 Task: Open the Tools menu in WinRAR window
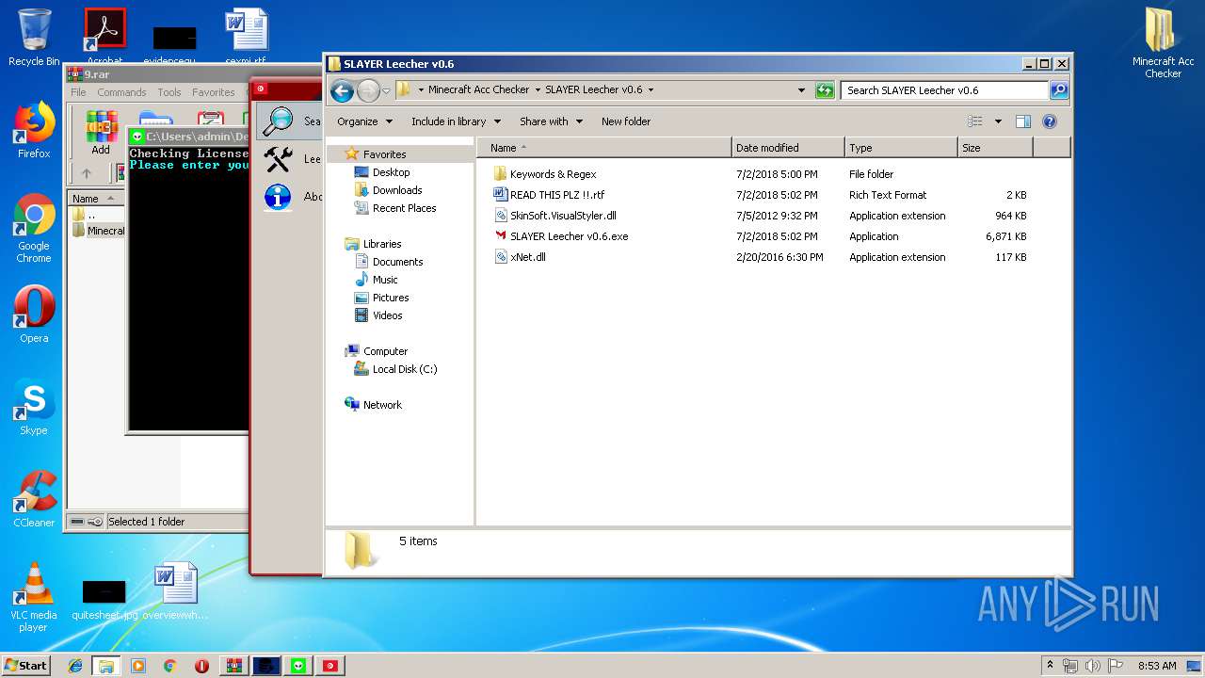click(169, 92)
